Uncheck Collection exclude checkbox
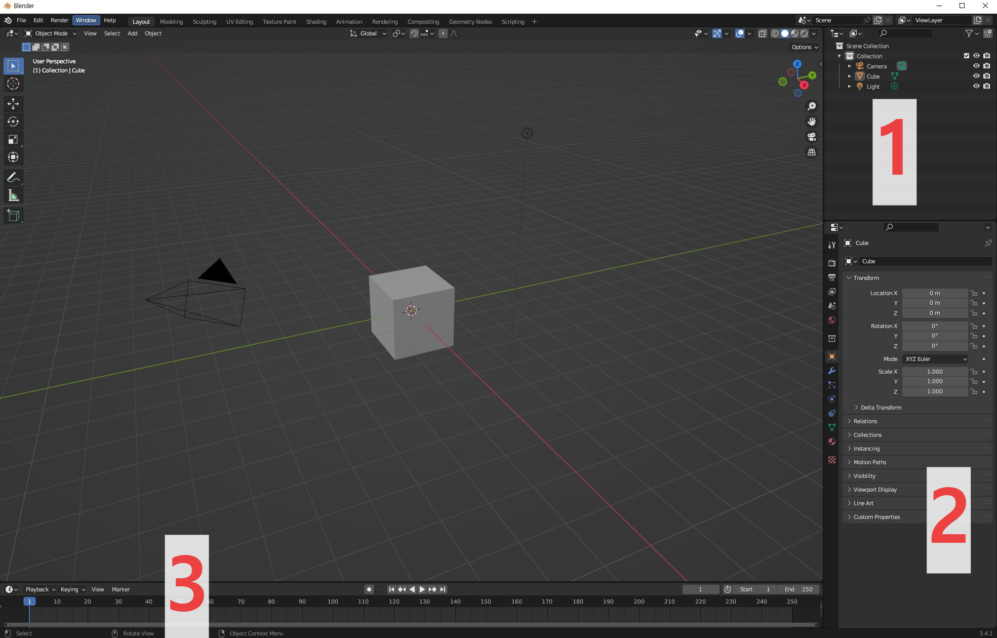 point(966,56)
